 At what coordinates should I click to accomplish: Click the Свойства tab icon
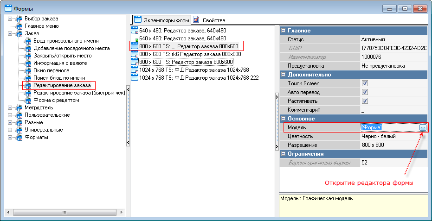[x=197, y=20]
